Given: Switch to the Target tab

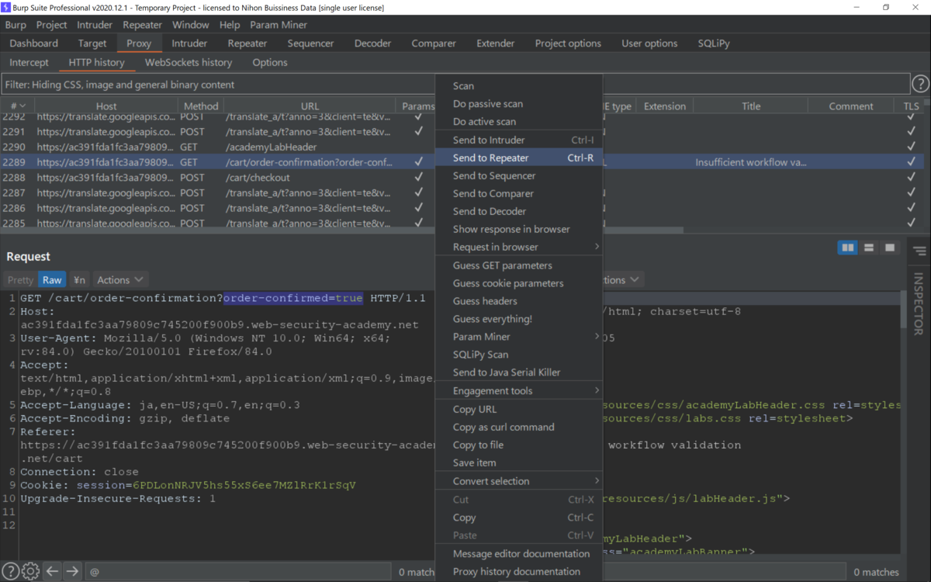Looking at the screenshot, I should tap(92, 43).
